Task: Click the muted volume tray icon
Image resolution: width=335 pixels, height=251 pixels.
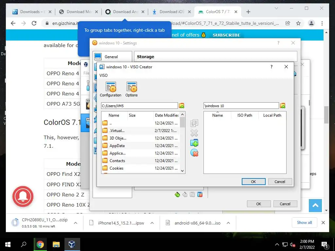Action: click(x=292, y=244)
